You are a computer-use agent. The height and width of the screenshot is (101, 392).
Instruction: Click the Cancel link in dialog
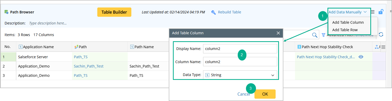[x=243, y=94]
